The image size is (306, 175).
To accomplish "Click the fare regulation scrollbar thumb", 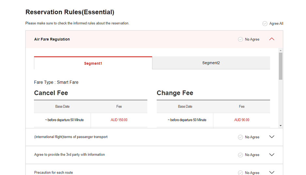I will [x=281, y=66].
